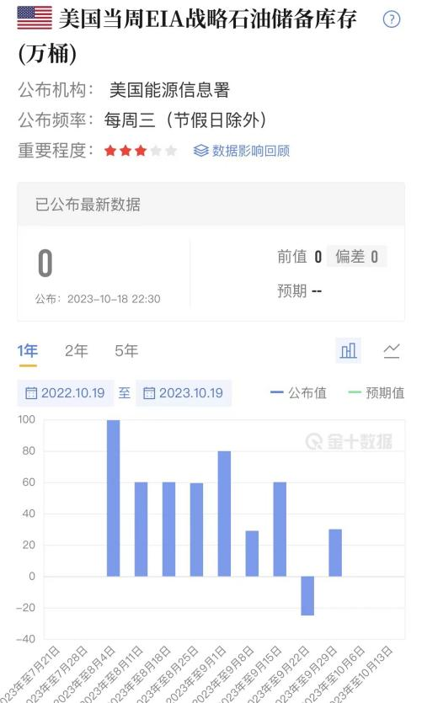Viewport: 422px width, 703px height.
Task: Open the 数据影响回顾 link
Action: [241, 151]
